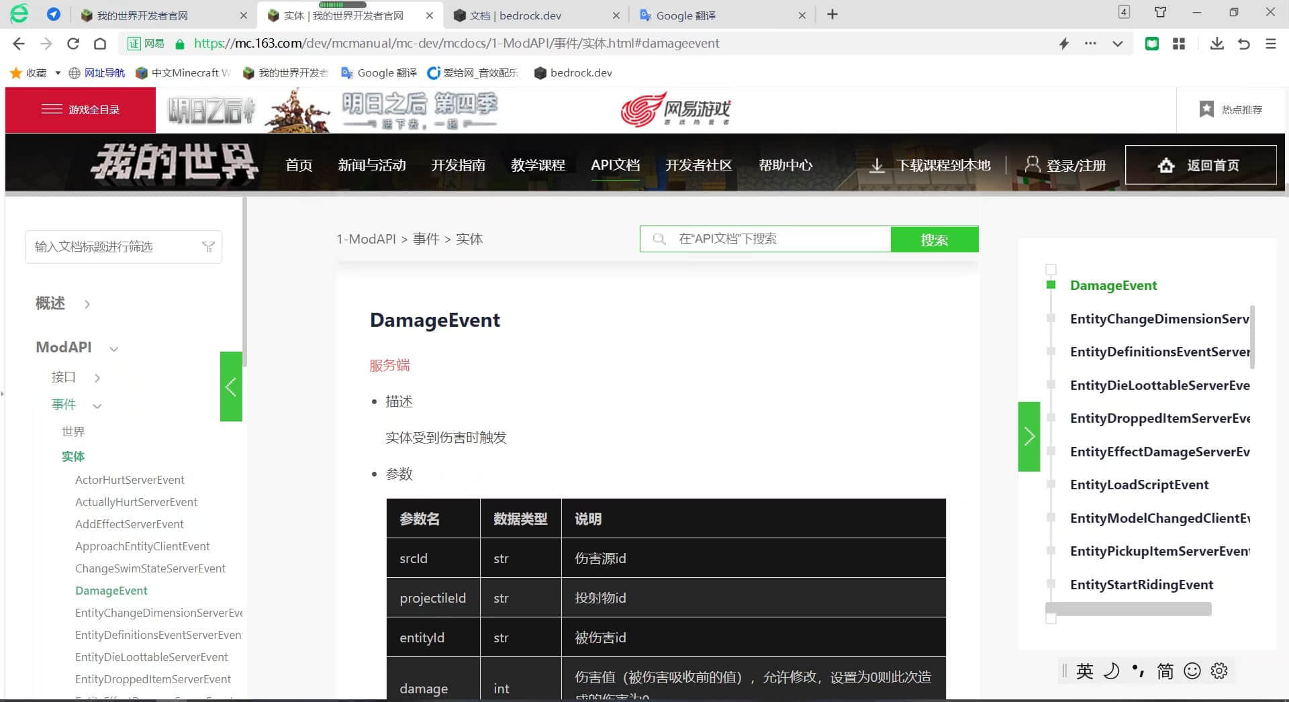Jump to EntityStartRidingEvent in the outline
Screen dimensions: 1289x702
1141,585
